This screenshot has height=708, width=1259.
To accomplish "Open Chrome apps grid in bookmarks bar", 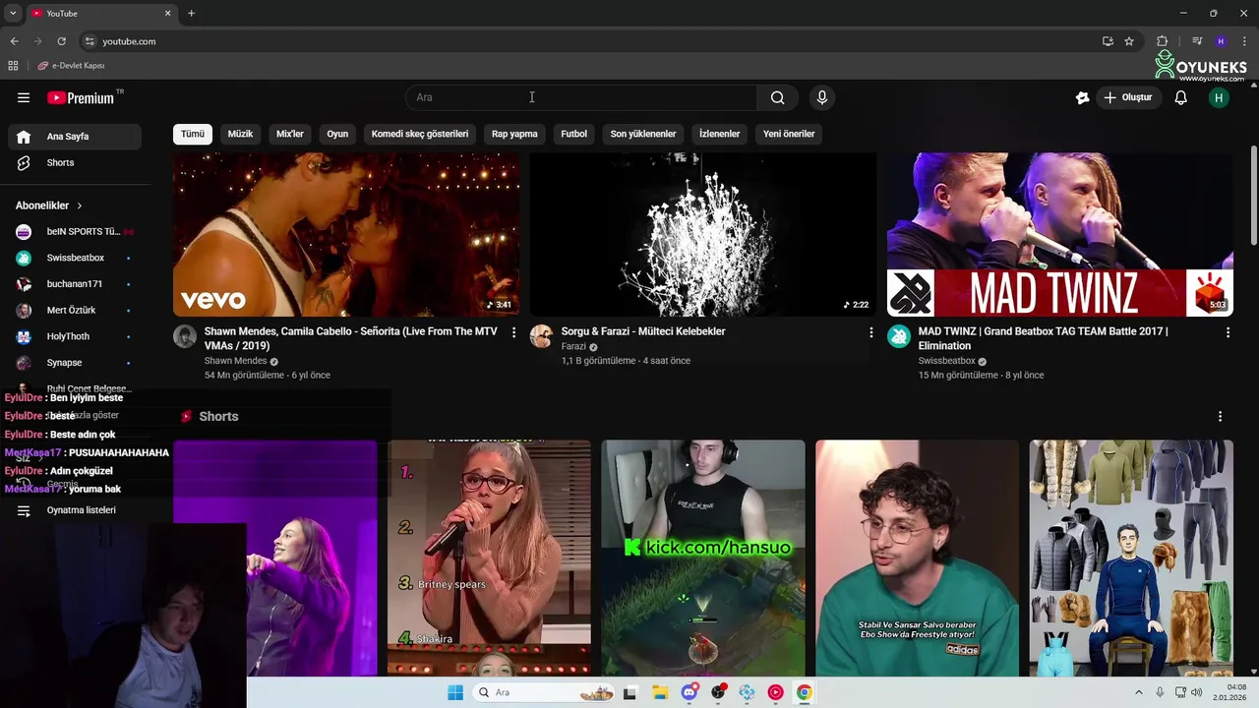I will coord(13,66).
